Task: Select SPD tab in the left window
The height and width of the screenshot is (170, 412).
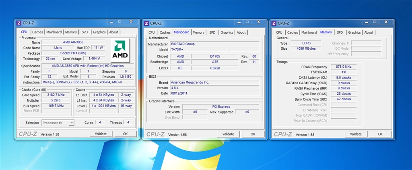Action: click(x=84, y=32)
